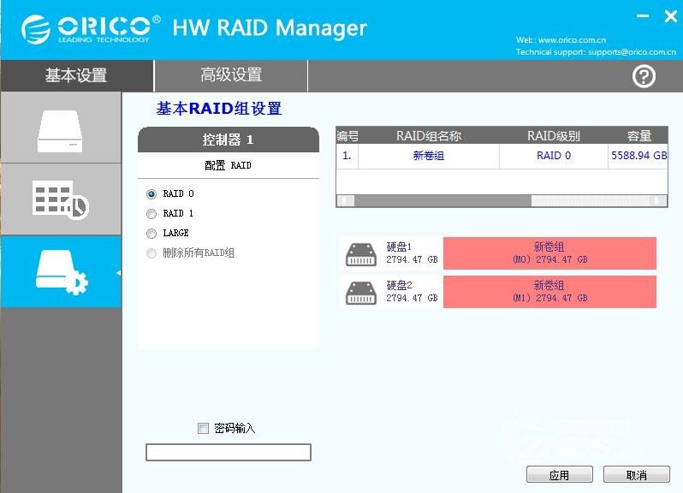683x493 pixels.
Task: Click the RAID table horizontal scrollbar thumb
Action: coord(442,200)
